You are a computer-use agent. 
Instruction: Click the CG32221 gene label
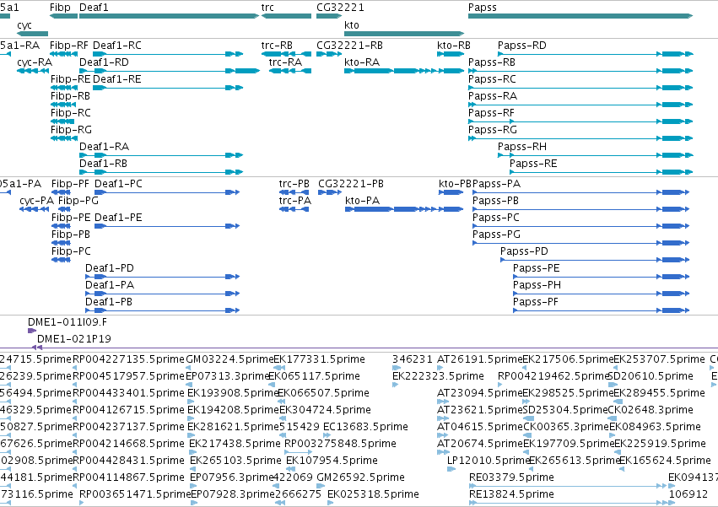coord(340,8)
